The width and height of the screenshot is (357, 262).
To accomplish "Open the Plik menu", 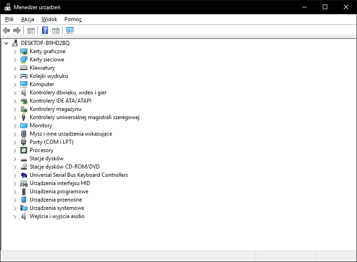I will point(9,19).
